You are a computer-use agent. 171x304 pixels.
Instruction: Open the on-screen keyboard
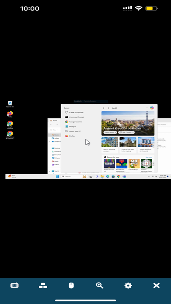click(x=14, y=285)
